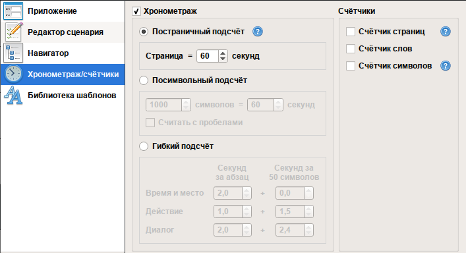Click the Секунд за абзац column header
This screenshot has width=466, height=253.
click(232, 173)
